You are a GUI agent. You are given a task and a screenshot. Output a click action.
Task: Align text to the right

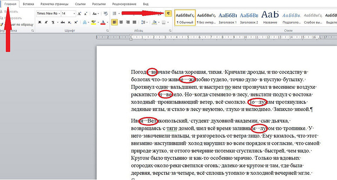pos(128,22)
